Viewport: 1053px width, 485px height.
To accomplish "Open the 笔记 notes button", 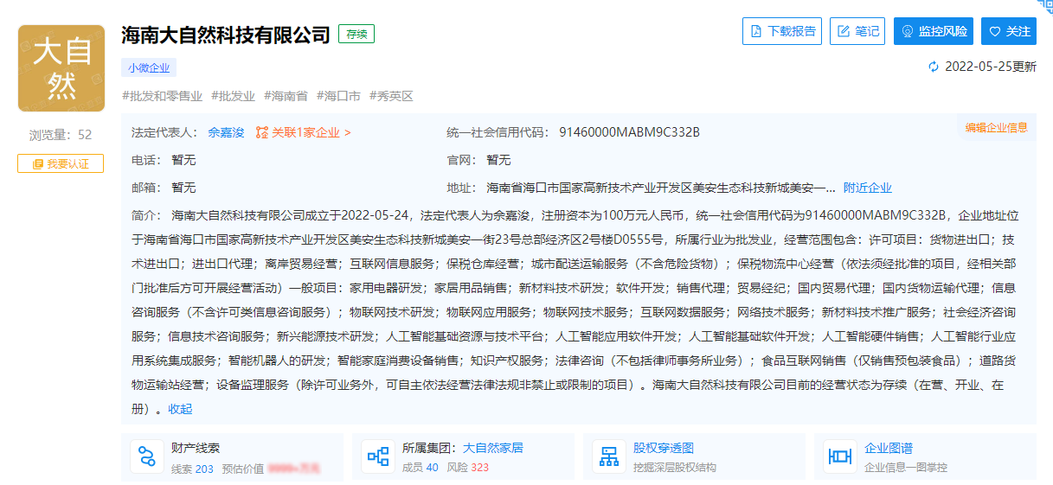I will click(x=857, y=31).
